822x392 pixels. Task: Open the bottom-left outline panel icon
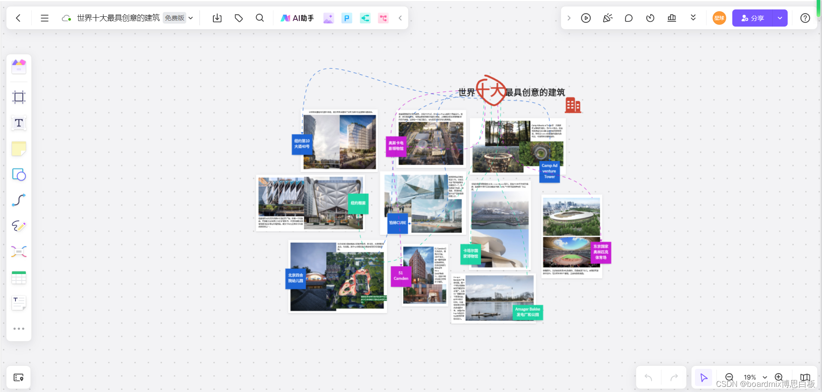point(18,377)
